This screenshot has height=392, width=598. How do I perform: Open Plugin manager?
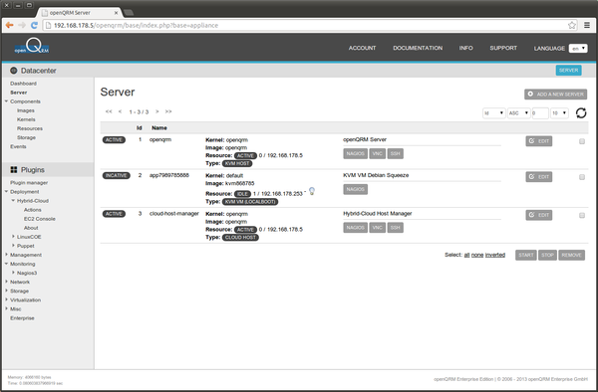pyautogui.click(x=29, y=183)
